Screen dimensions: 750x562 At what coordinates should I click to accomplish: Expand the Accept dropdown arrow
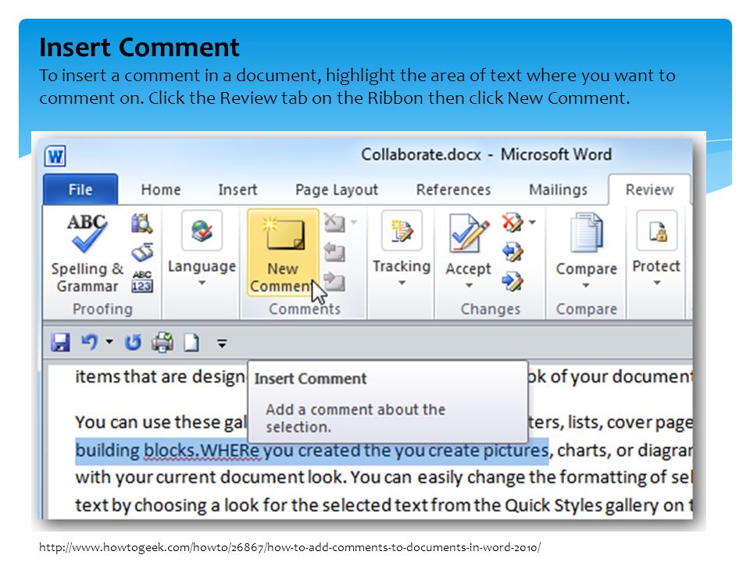pos(469,286)
